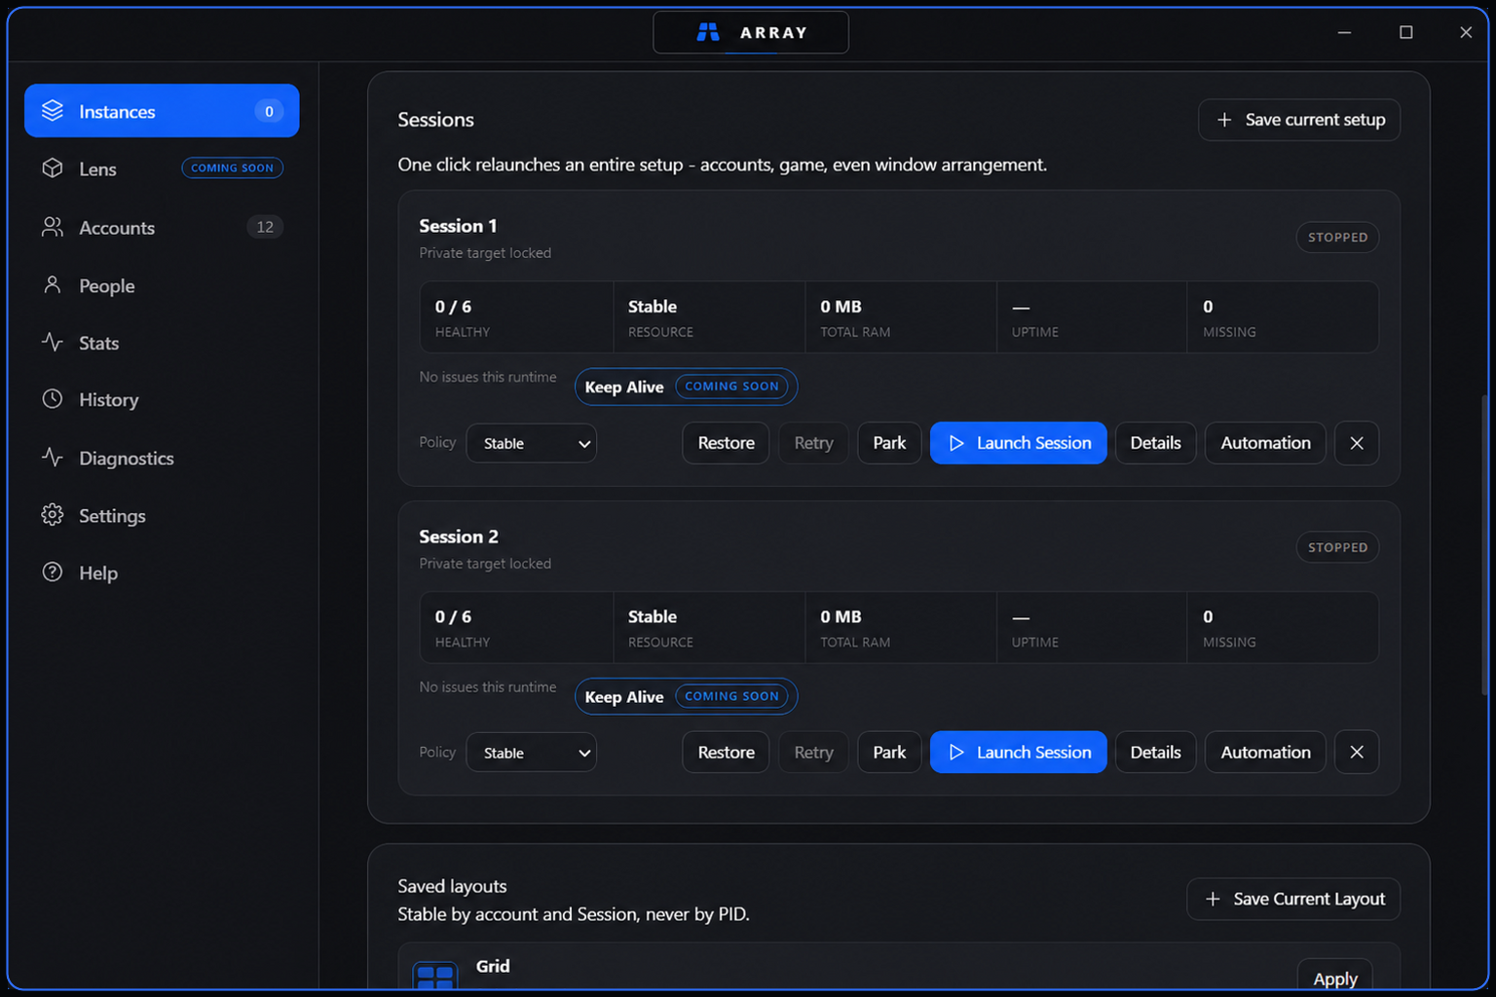View the History page
The height and width of the screenshot is (997, 1496).
coord(162,399)
